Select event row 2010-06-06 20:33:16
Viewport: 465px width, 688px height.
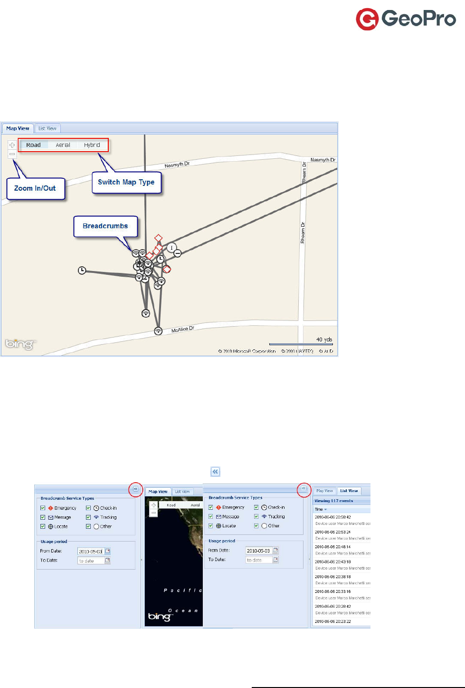coord(342,595)
